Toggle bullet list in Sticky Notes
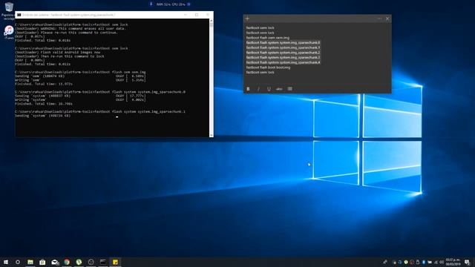The width and height of the screenshot is (475, 267). click(290, 89)
